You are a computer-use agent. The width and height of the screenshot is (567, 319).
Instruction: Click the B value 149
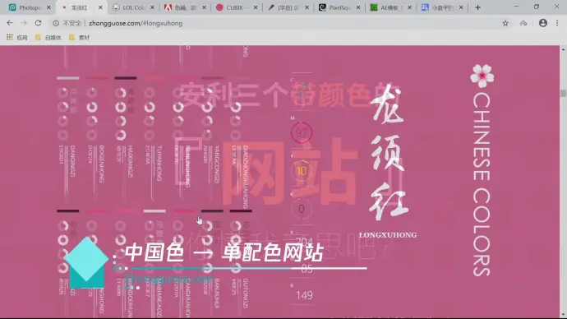(304, 295)
